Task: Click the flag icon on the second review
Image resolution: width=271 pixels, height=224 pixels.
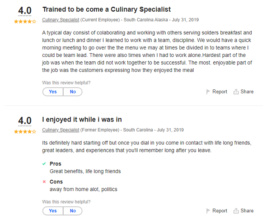Action: pos(208,210)
